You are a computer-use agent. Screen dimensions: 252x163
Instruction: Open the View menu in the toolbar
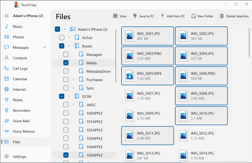coord(120,16)
